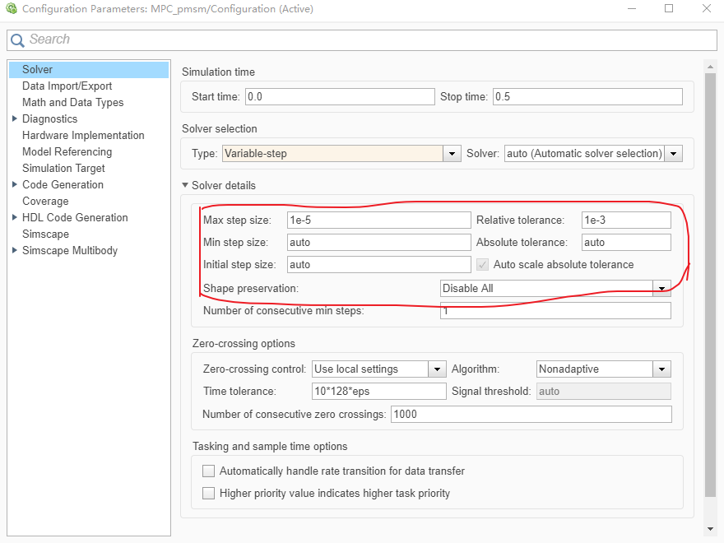
Task: Enable automatic rate transition handling checkbox
Action: click(209, 471)
